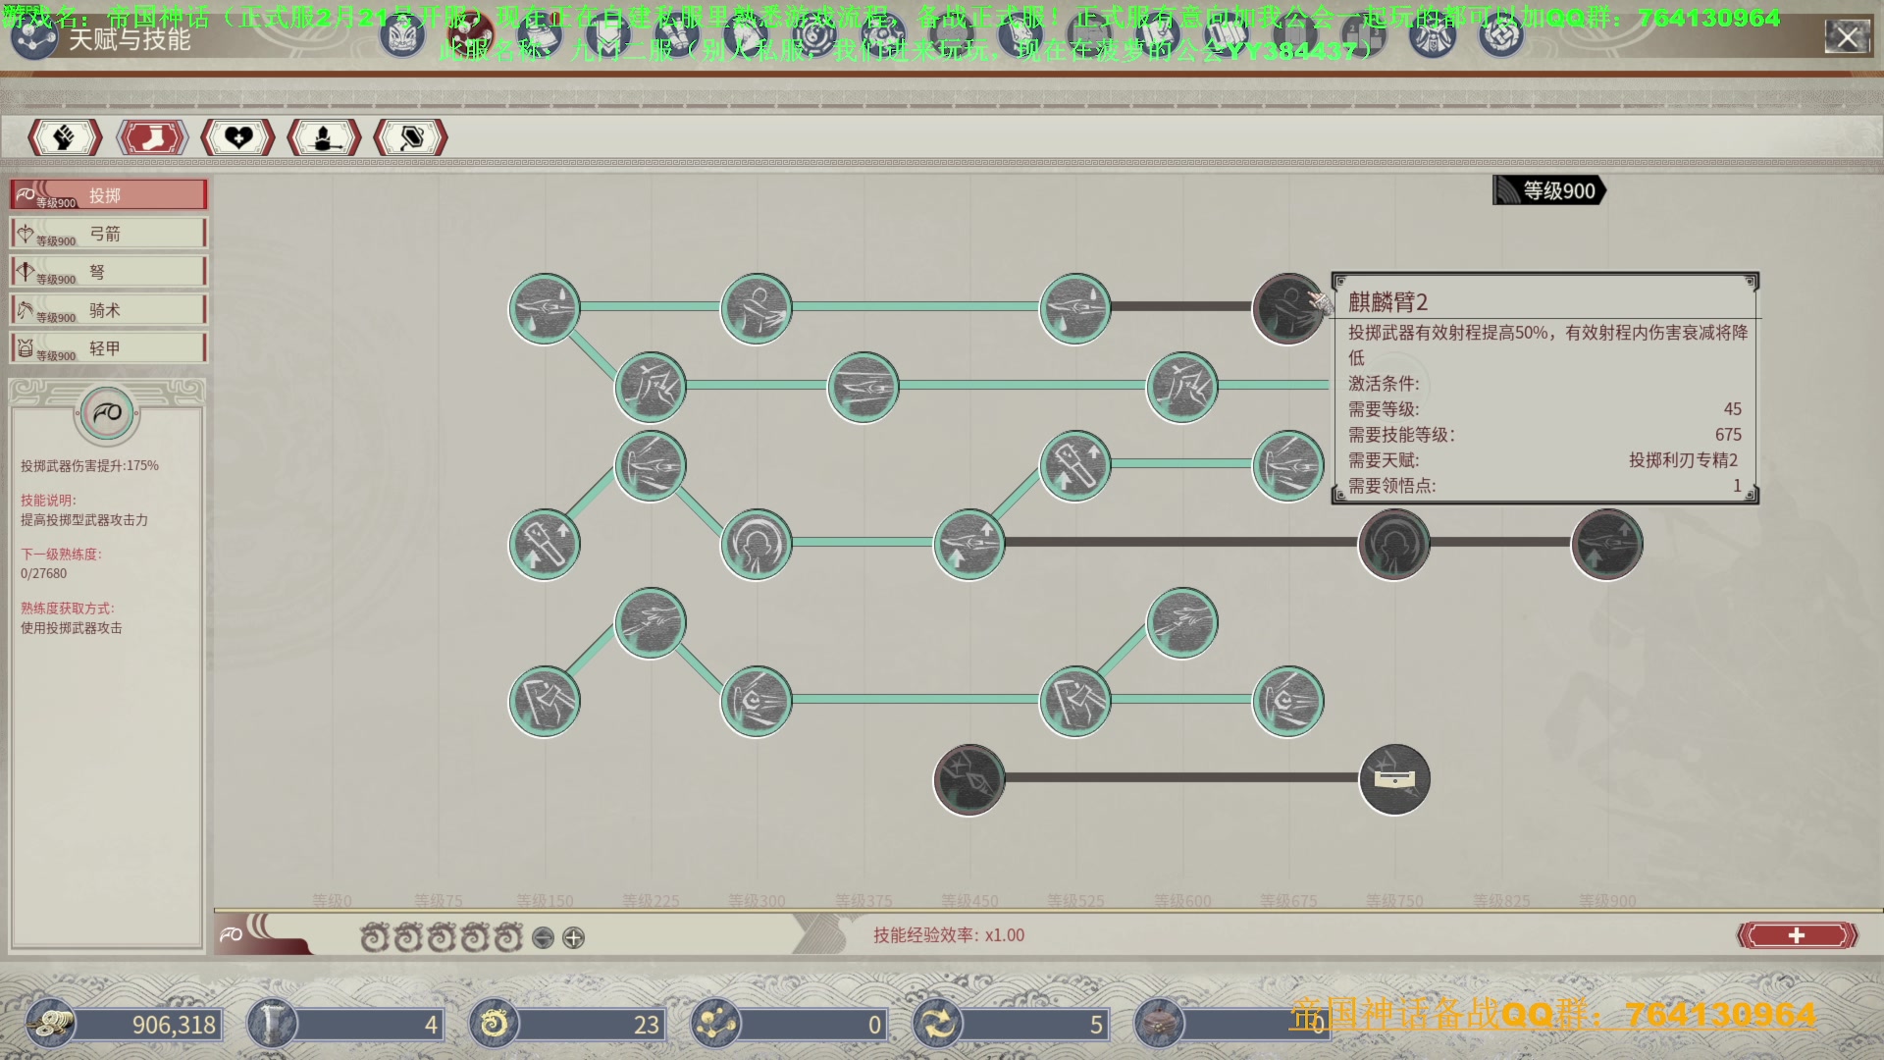The width and height of the screenshot is (1884, 1060).
Task: Select the unlocked throwing-figure talent node
Action: tap(756, 309)
